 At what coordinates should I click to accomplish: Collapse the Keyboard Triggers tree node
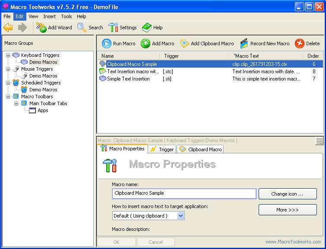click(9, 55)
